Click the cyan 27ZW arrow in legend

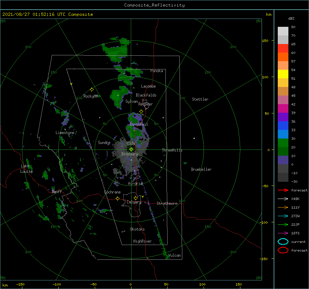283,216
